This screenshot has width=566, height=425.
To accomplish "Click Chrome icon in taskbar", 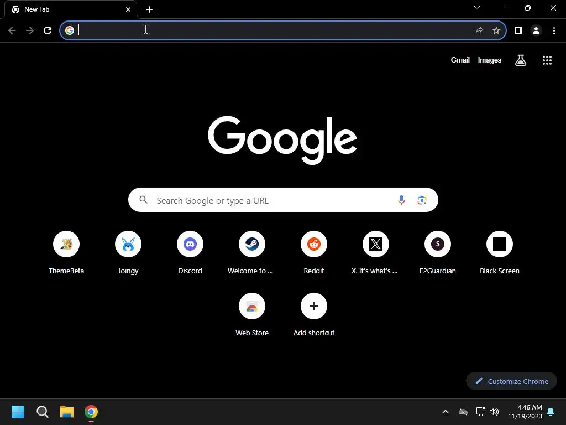I will point(91,412).
